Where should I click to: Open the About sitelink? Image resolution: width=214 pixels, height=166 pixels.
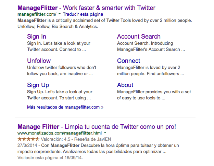(x=125, y=85)
